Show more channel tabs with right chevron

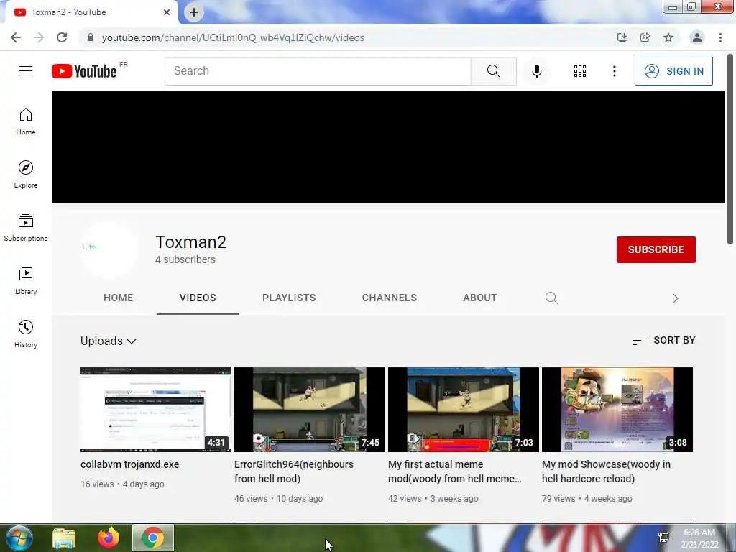click(x=676, y=298)
